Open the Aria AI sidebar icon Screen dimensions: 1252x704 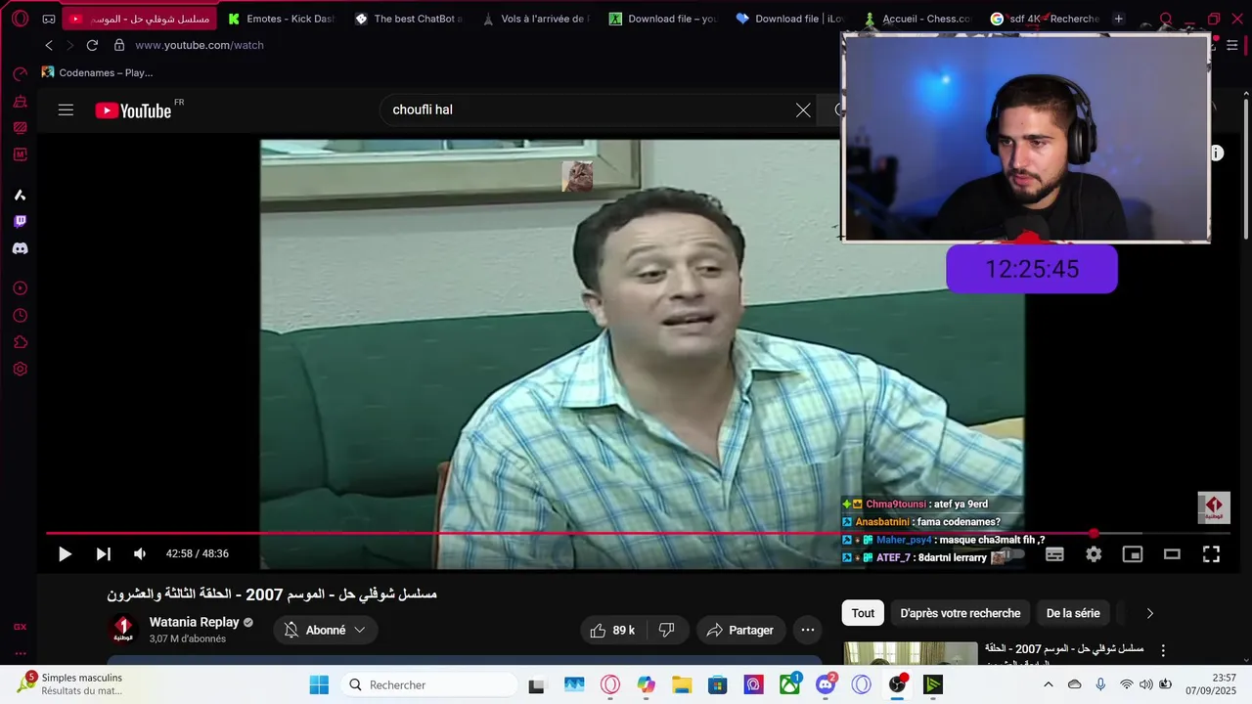(20, 195)
